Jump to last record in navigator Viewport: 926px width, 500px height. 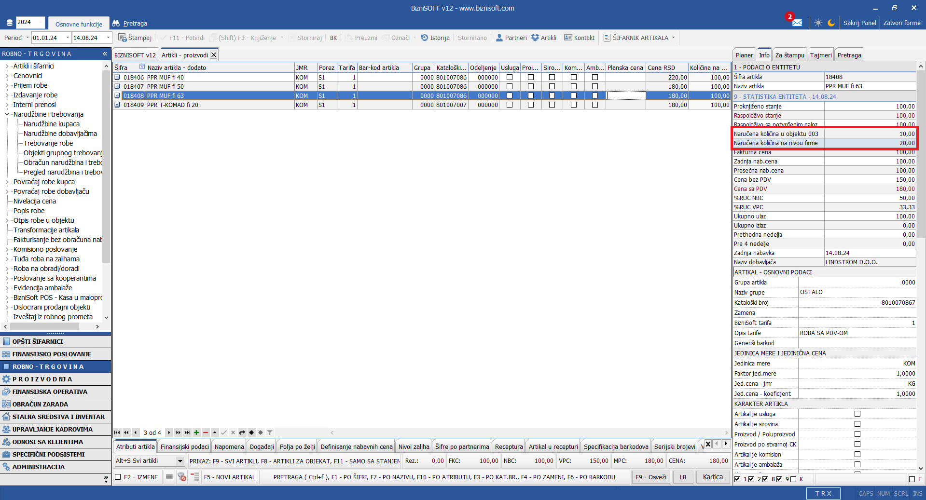click(x=187, y=432)
